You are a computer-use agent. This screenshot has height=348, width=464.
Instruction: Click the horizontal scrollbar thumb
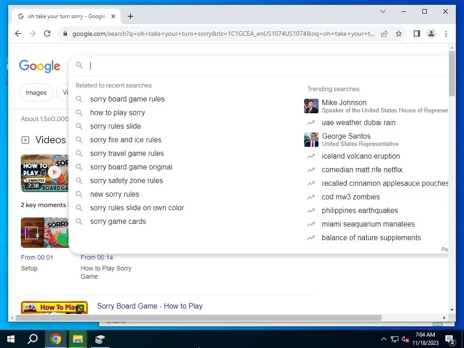[x=198, y=318]
